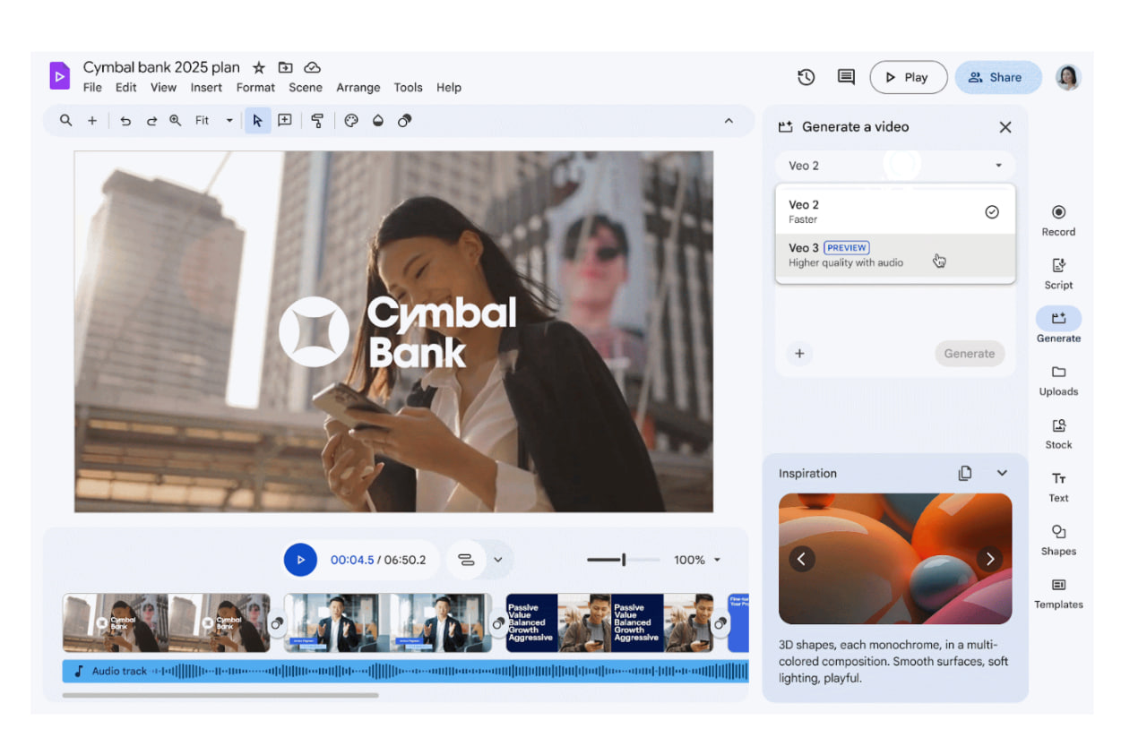Click the search magnifier in toolbar
The height and width of the screenshot is (729, 1147).
[x=65, y=120]
